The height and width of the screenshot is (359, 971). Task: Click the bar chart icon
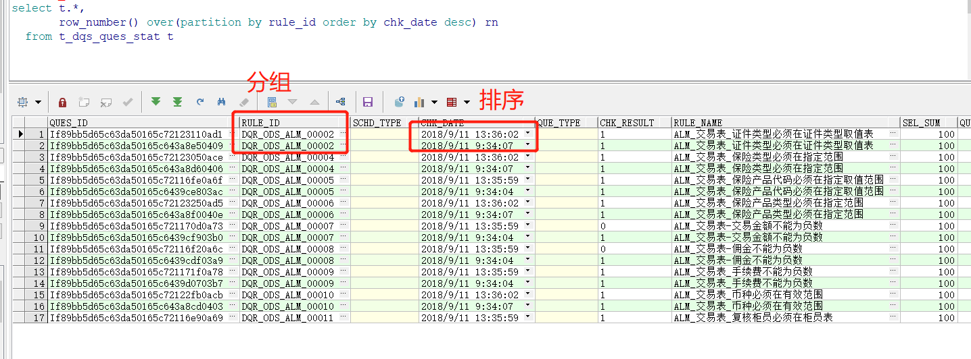(x=419, y=102)
